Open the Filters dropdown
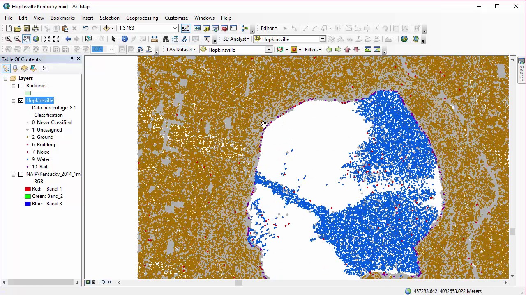The height and width of the screenshot is (295, 526). [x=313, y=50]
